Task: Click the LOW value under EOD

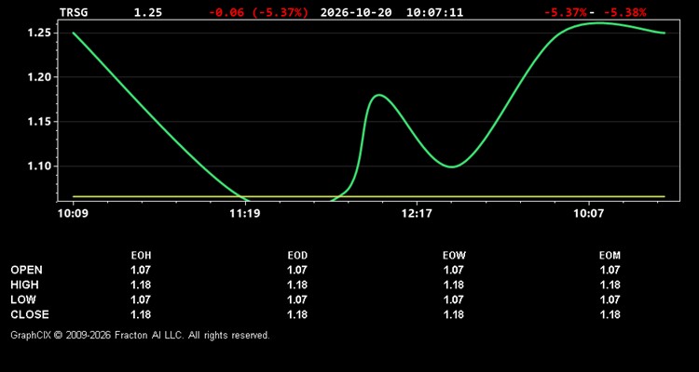Action: [x=297, y=299]
